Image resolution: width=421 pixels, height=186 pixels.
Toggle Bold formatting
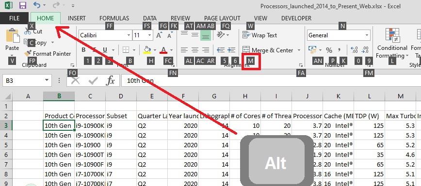(x=83, y=50)
